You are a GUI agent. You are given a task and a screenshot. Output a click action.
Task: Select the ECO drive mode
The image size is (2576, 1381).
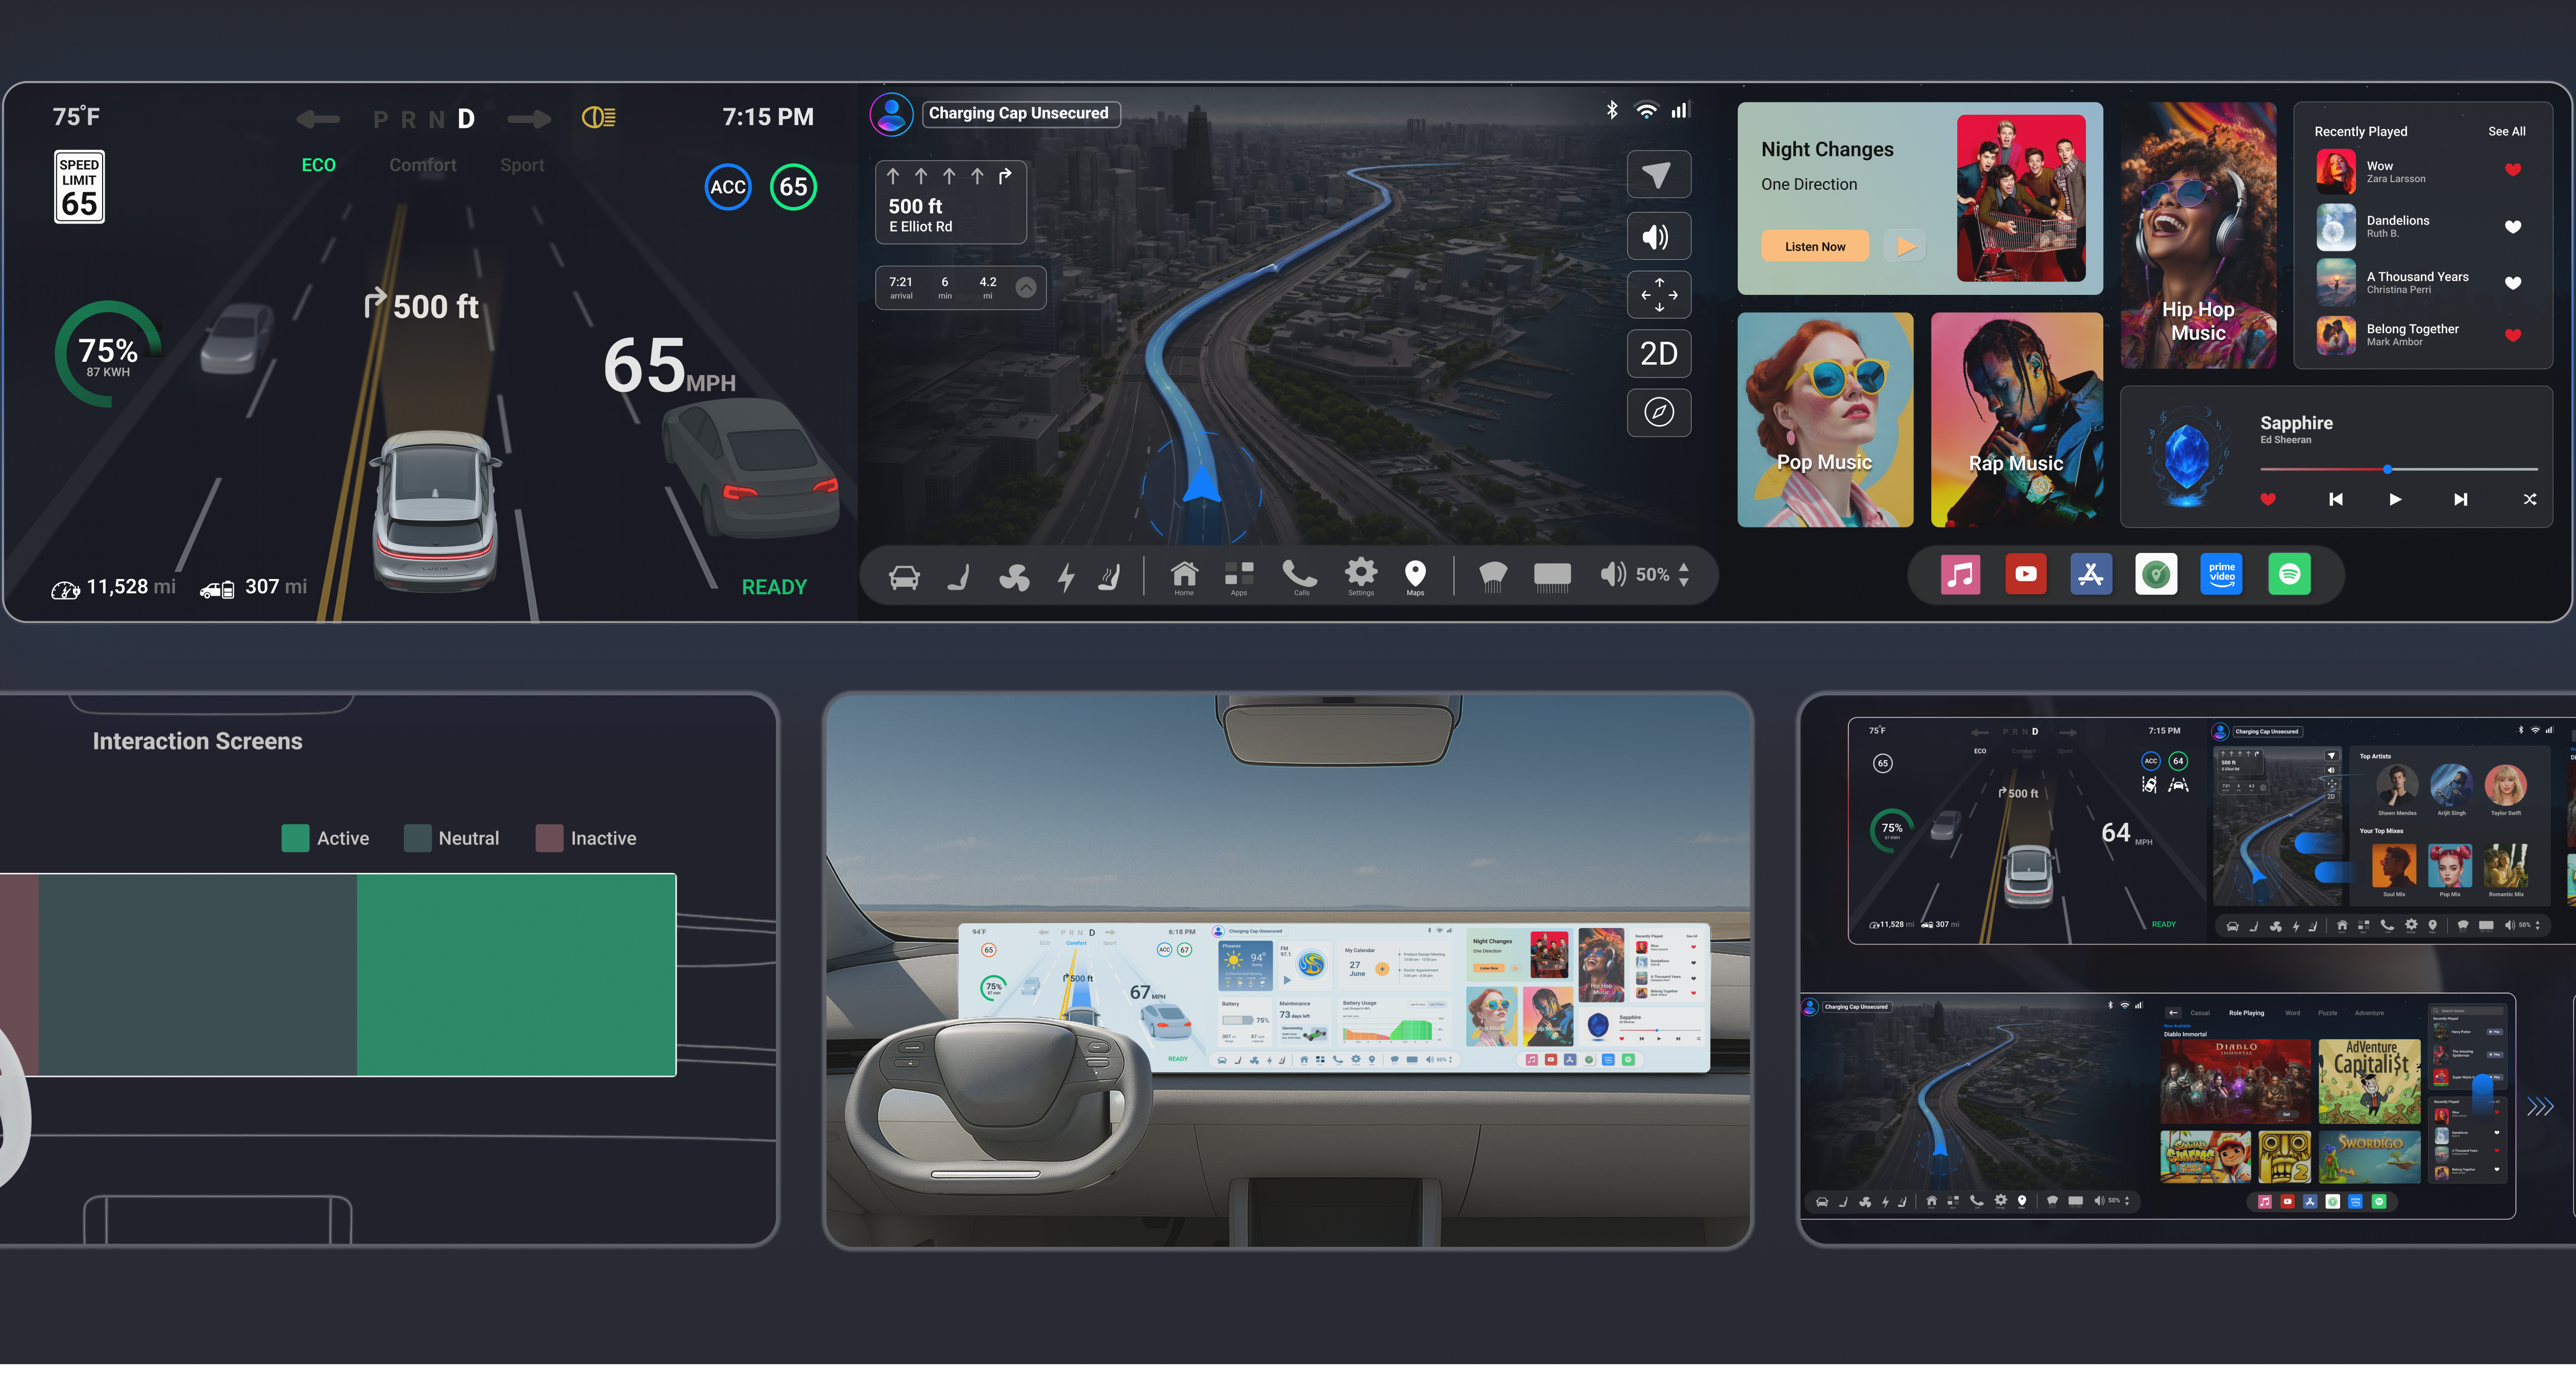coord(319,165)
